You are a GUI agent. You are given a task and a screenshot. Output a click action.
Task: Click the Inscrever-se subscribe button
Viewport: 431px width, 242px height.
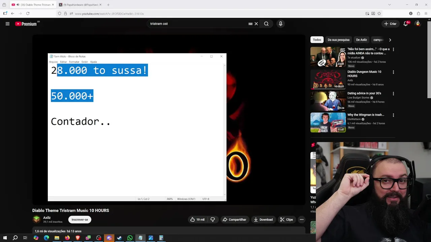point(80,219)
